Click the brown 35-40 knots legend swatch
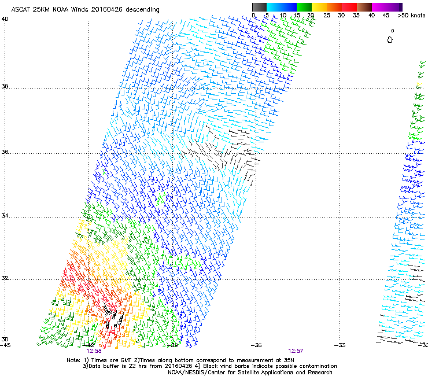This screenshot has height=376, width=428. point(364,7)
